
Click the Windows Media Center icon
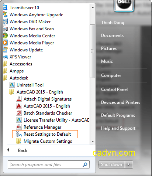[x=6, y=36]
